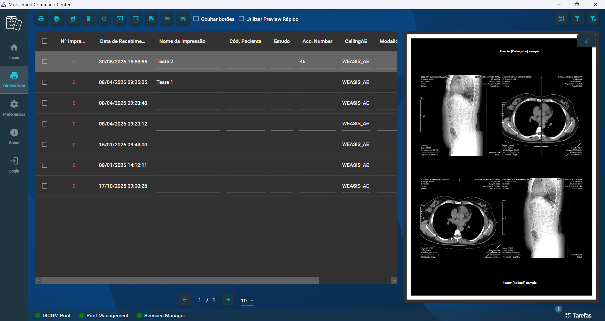This screenshot has width=605, height=321.
Task: Click the plain chain link icon
Action: [x=167, y=19]
